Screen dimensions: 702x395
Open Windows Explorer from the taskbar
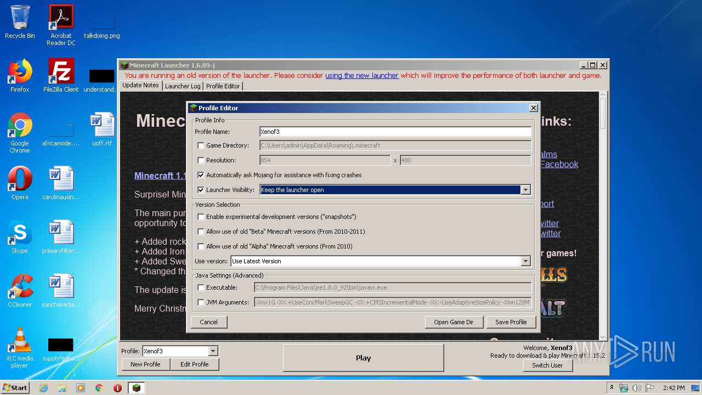click(62, 388)
